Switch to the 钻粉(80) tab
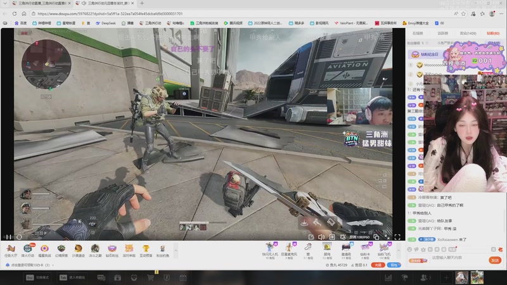The image size is (507, 285). pyautogui.click(x=493, y=34)
